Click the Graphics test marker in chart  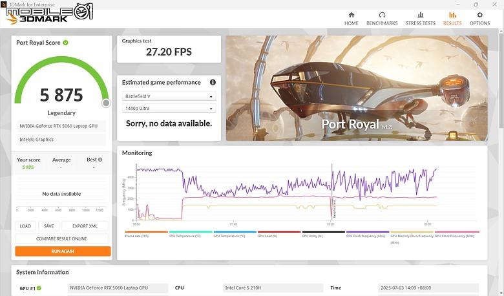point(334,209)
